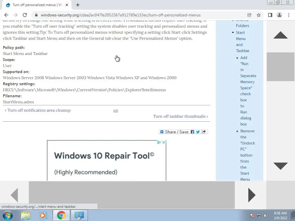
Task: Click the Windows 10 Repair Tool ad
Action: 107,161
